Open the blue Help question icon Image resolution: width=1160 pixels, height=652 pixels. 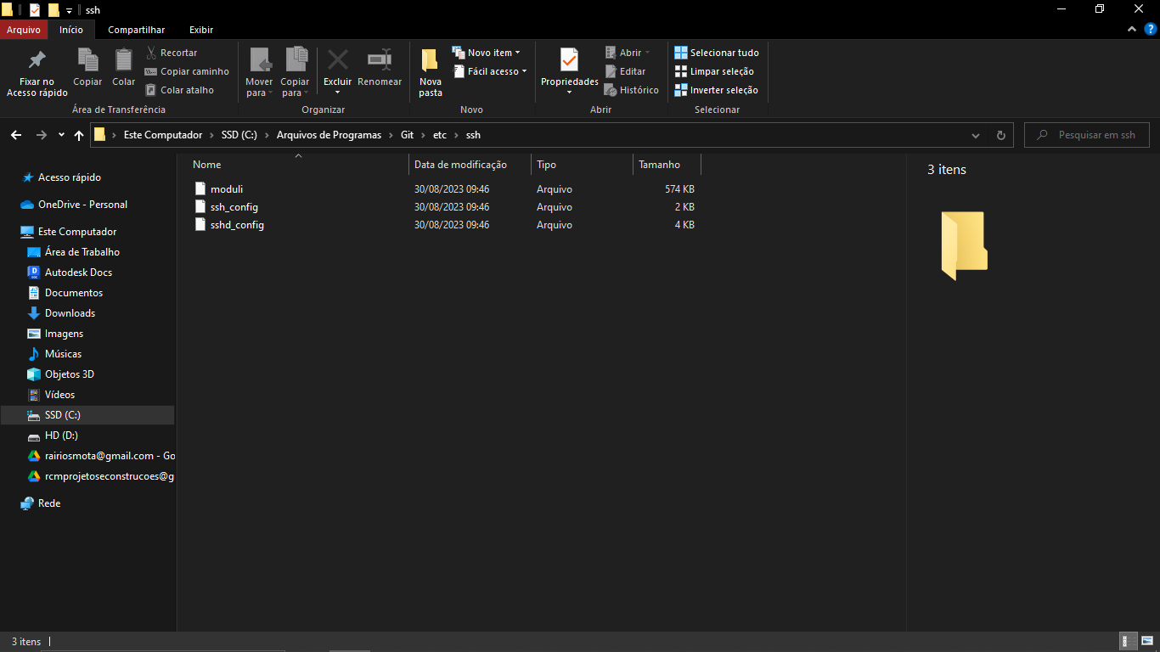1151,29
